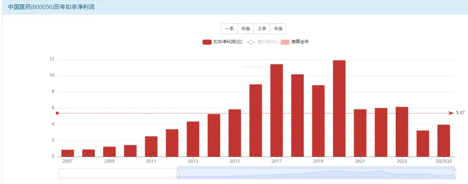Click the 2018 profit bar
The height and width of the screenshot is (184, 468).
[x=298, y=115]
